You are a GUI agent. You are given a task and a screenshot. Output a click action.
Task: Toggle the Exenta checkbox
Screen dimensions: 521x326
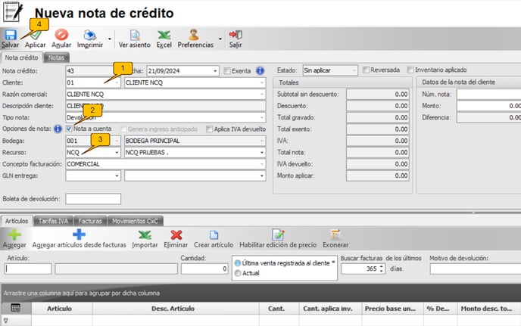coord(227,70)
